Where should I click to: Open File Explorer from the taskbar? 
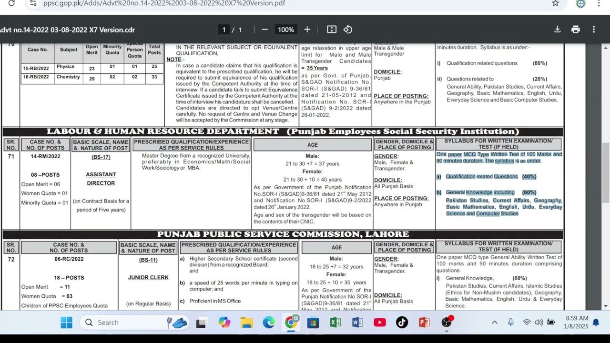coord(246,323)
